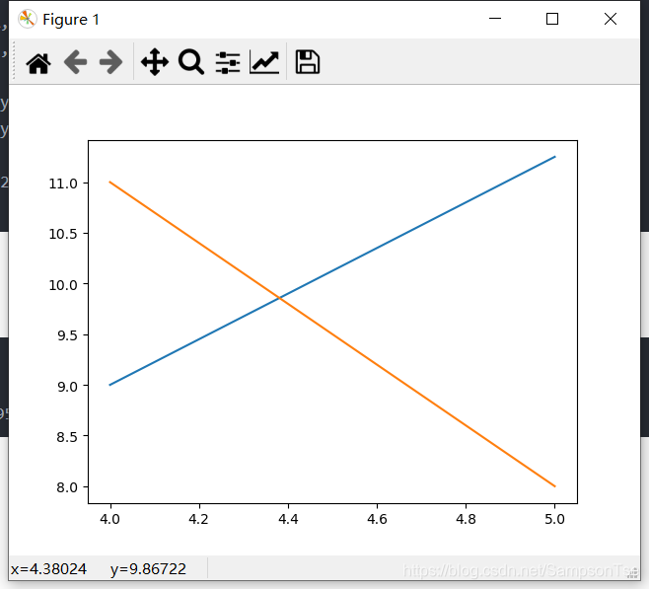Click the Figure 1 title text

click(71, 20)
